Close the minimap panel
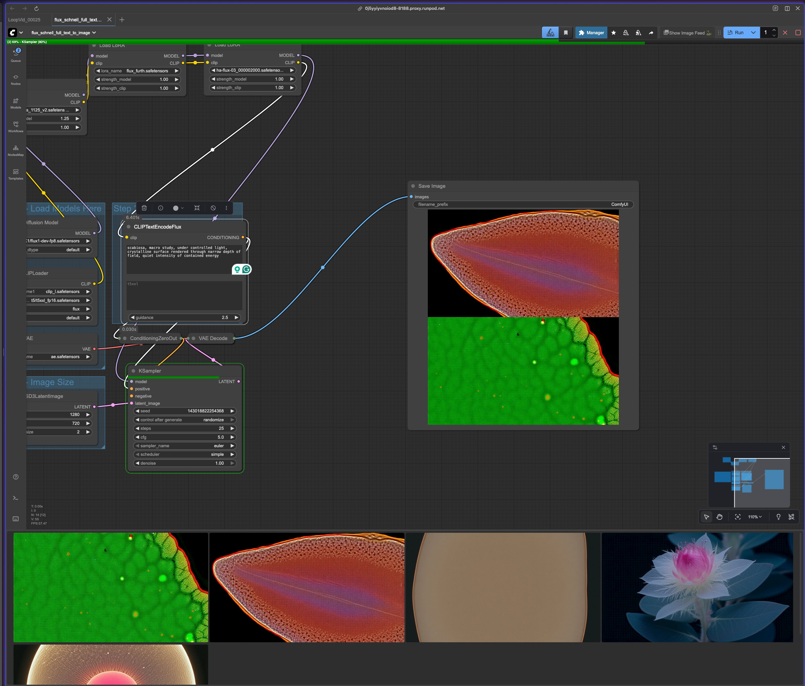The width and height of the screenshot is (805, 686). (783, 448)
